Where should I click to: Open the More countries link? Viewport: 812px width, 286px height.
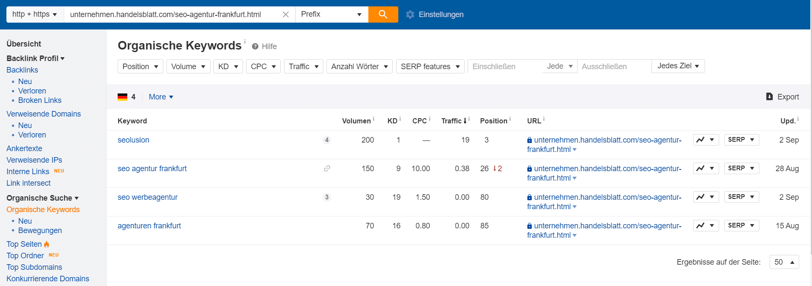tap(161, 97)
